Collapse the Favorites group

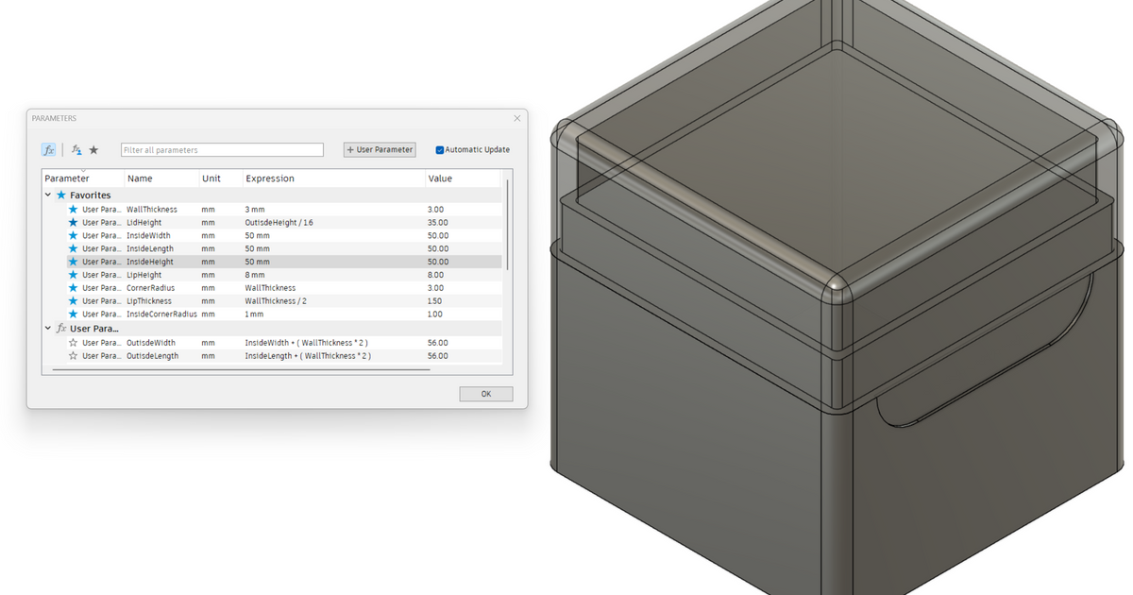pyautogui.click(x=47, y=195)
